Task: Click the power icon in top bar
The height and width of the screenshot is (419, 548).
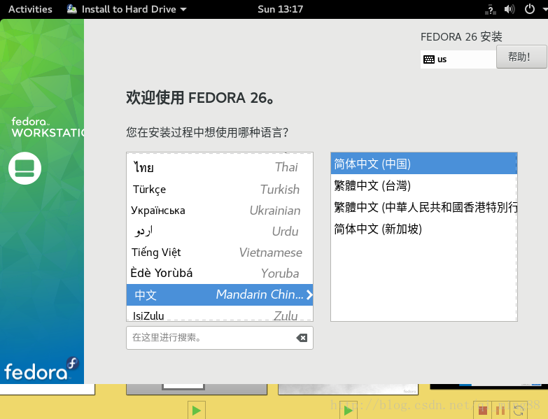Action: pos(530,9)
